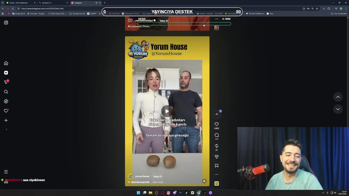The height and width of the screenshot is (196, 349).
Task: Open Windows Start menu
Action: point(139,193)
